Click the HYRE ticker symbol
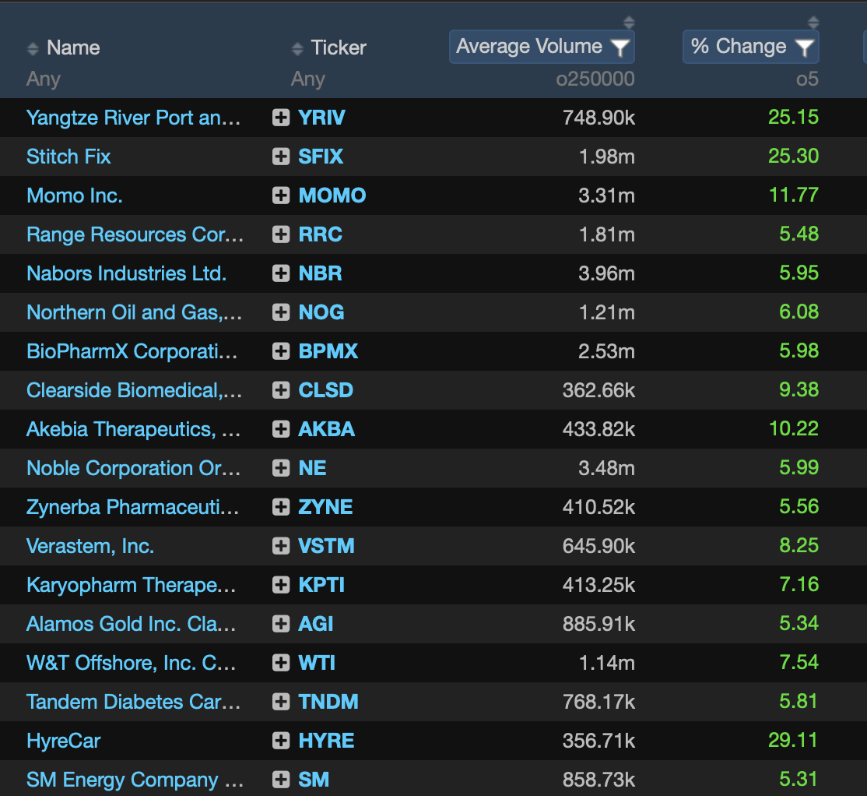The image size is (867, 796). [326, 741]
